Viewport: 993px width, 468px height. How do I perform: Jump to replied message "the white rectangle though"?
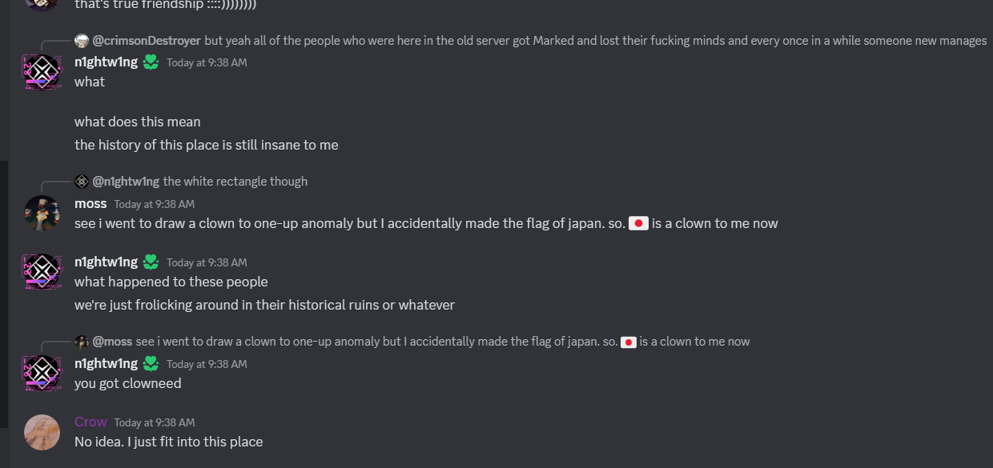(235, 182)
